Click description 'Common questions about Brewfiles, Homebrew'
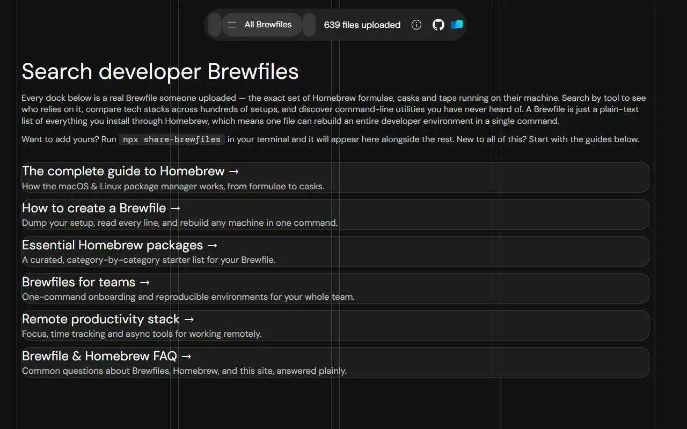This screenshot has width=687, height=429. pyautogui.click(x=184, y=371)
